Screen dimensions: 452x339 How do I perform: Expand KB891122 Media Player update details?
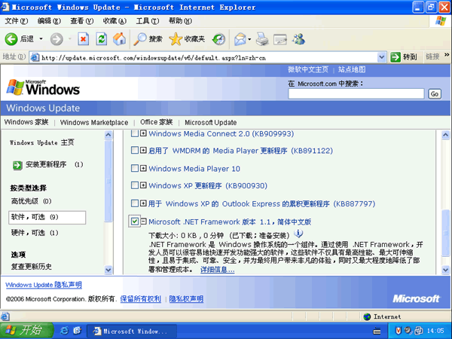143,150
